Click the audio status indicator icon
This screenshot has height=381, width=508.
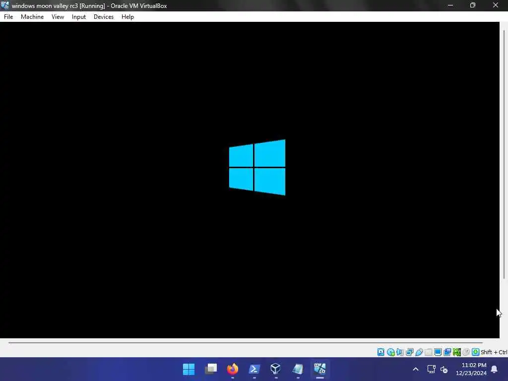coord(400,352)
